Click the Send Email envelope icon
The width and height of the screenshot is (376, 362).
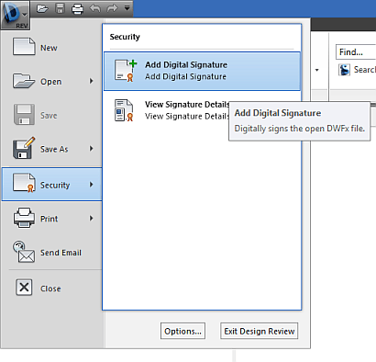click(24, 252)
